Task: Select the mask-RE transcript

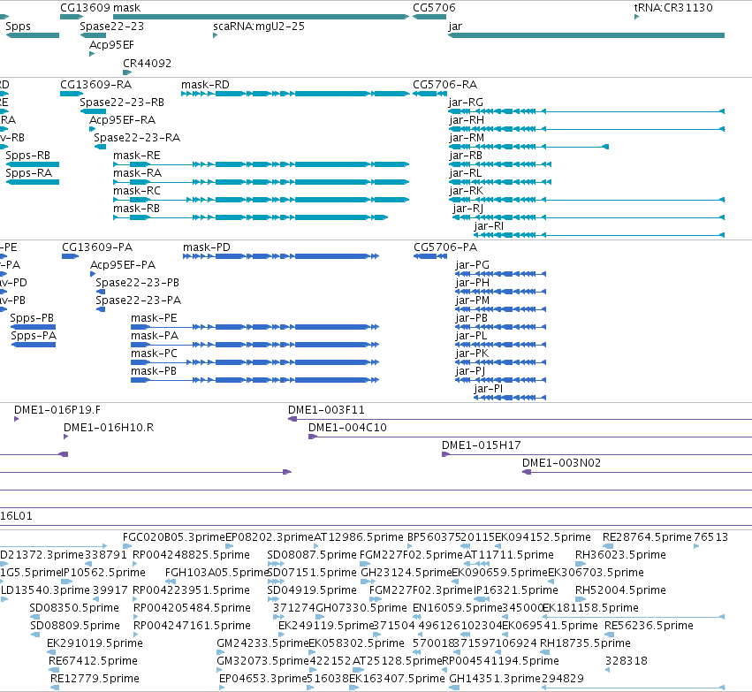Action: [x=261, y=164]
